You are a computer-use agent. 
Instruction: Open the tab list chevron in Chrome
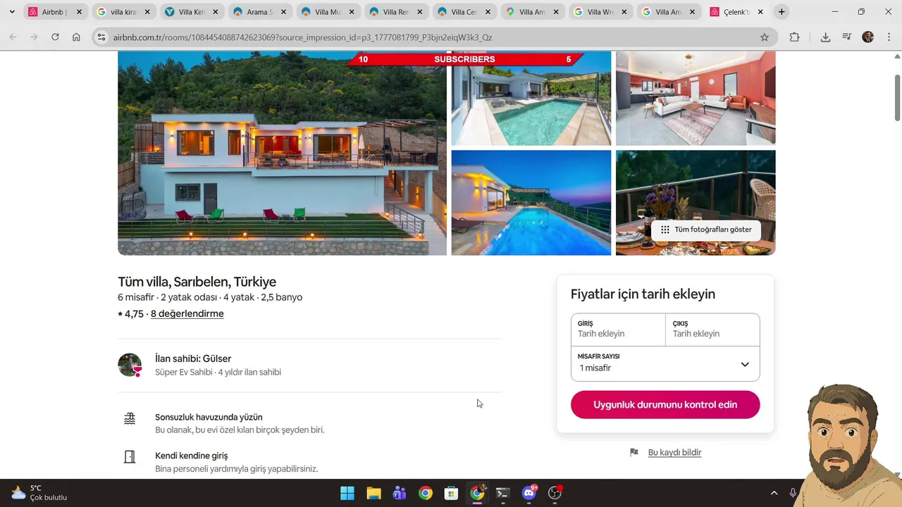(x=12, y=12)
